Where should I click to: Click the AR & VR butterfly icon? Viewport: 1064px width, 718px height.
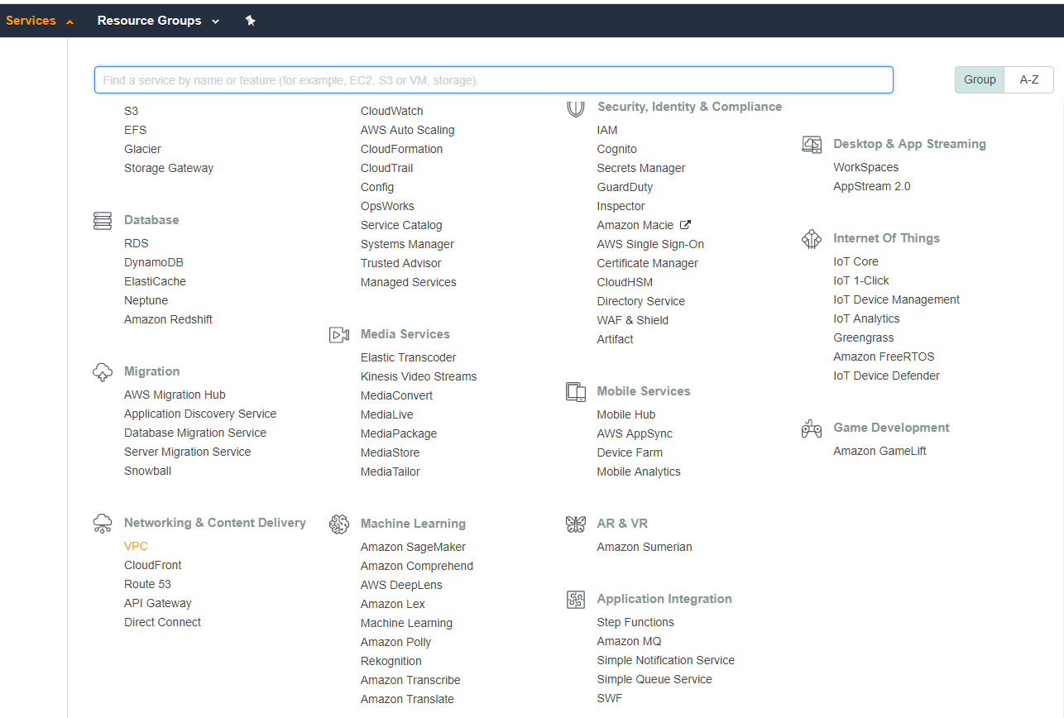click(576, 524)
